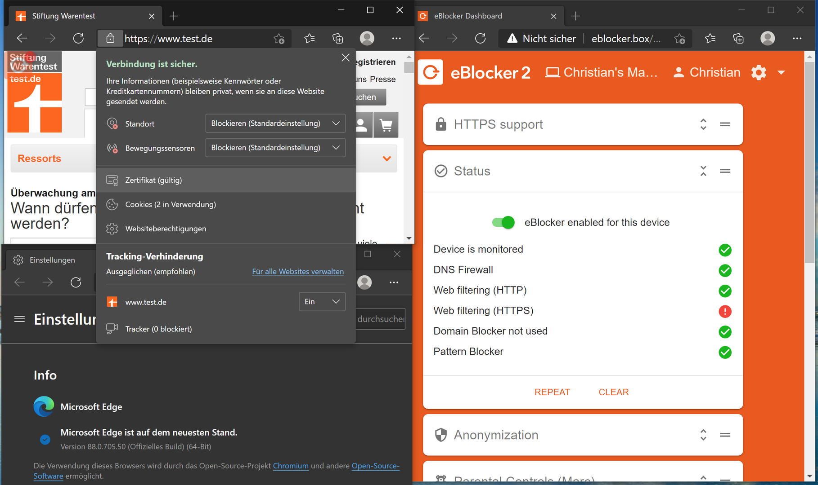Open the www.test.de tracking prevention 'Ein' dropdown
The height and width of the screenshot is (485, 818).
(x=322, y=302)
